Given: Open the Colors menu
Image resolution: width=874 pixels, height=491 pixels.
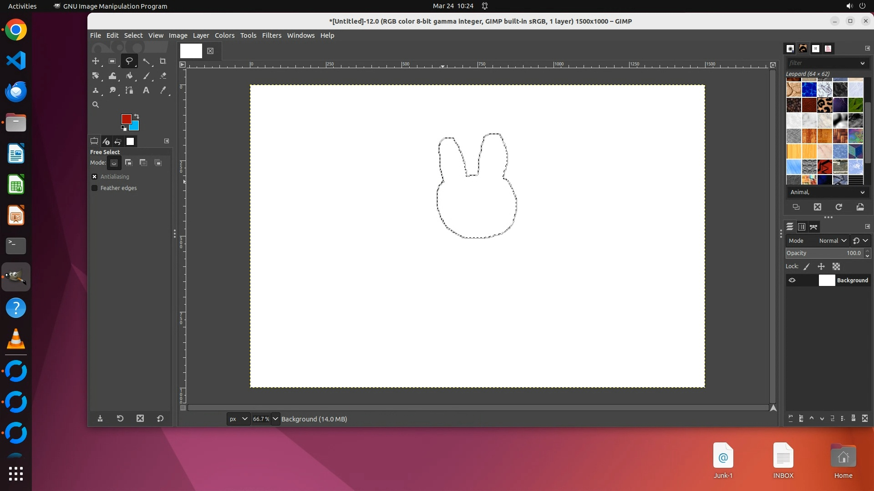Looking at the screenshot, I should [x=224, y=35].
